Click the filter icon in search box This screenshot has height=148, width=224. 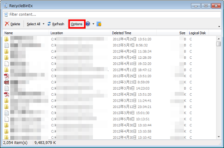[x=6, y=14]
